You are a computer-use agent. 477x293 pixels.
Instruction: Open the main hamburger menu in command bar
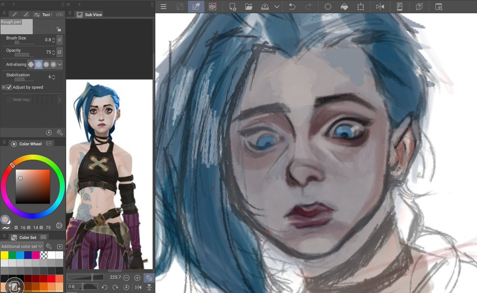163,7
